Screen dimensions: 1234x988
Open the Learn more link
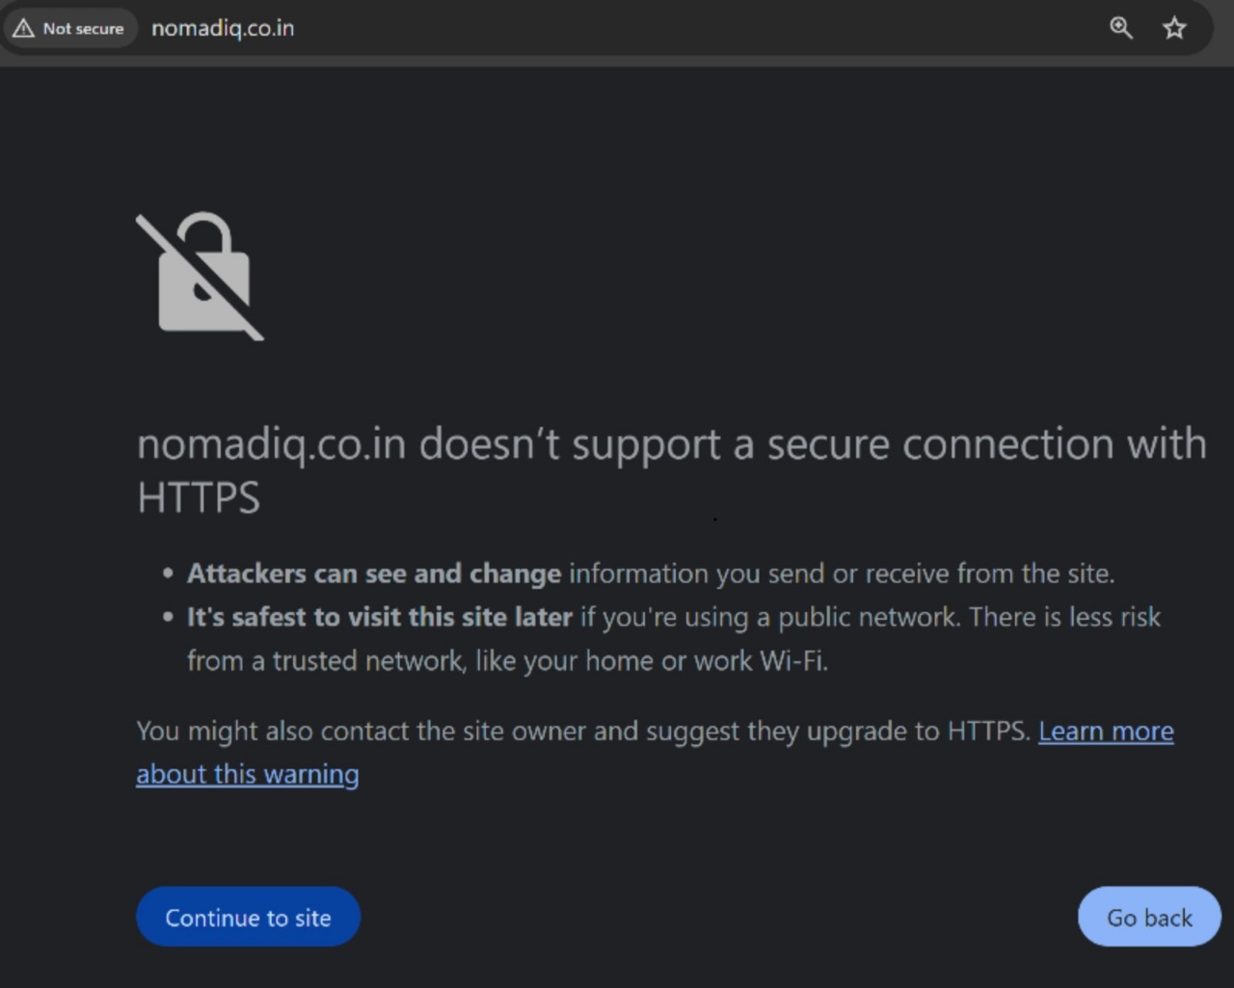[x=1105, y=731]
